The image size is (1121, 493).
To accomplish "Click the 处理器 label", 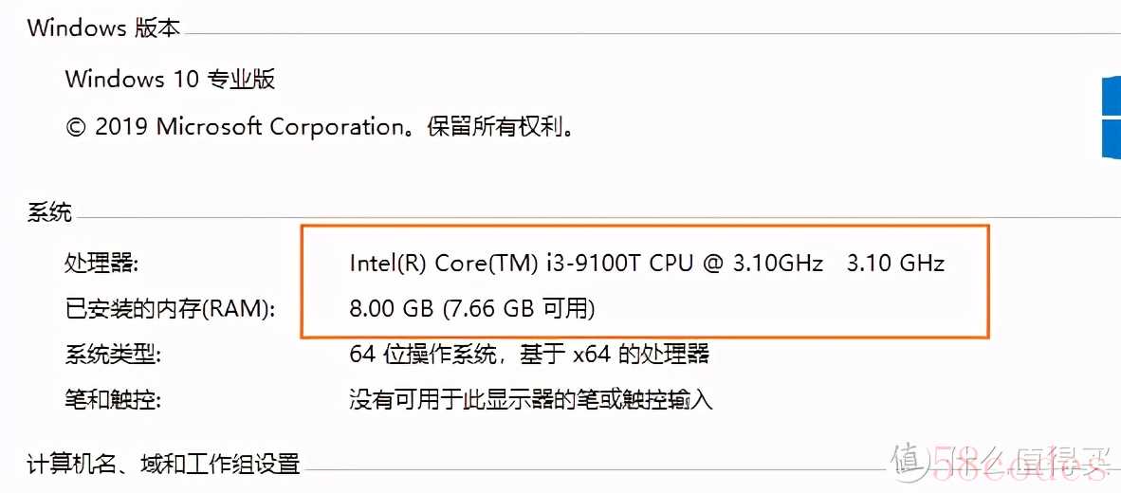I will tap(101, 265).
